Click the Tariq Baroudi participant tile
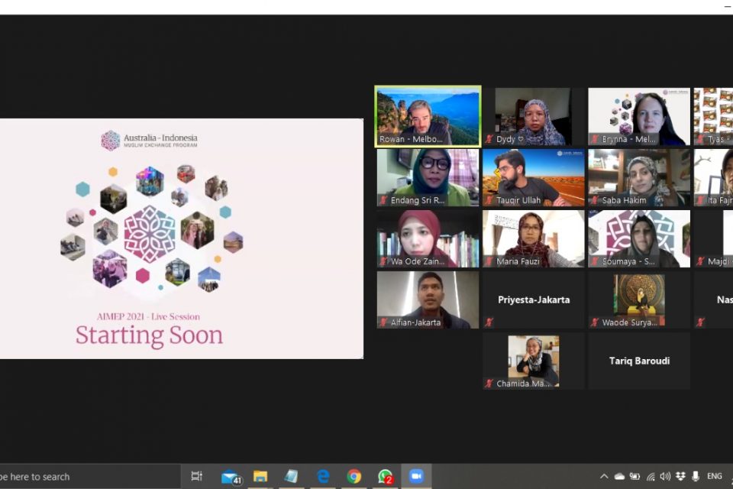Screen dimensions: 733x489 pyautogui.click(x=639, y=361)
